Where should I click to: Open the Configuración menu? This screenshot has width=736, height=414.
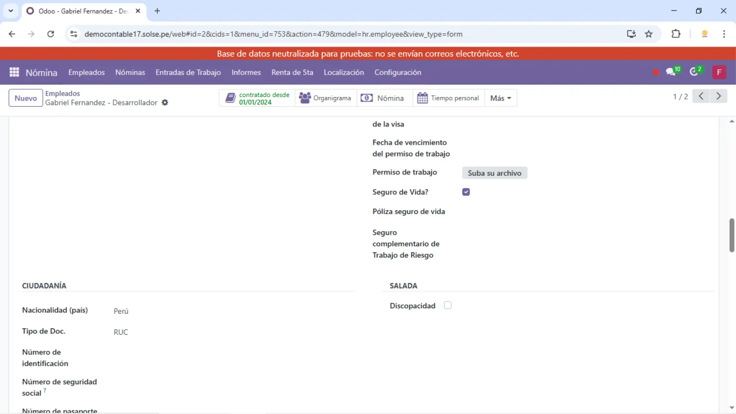(397, 72)
